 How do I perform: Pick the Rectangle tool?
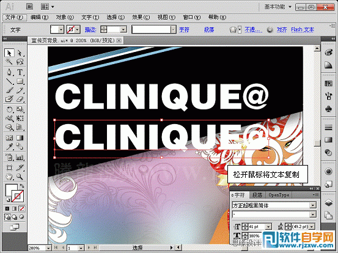20,81
